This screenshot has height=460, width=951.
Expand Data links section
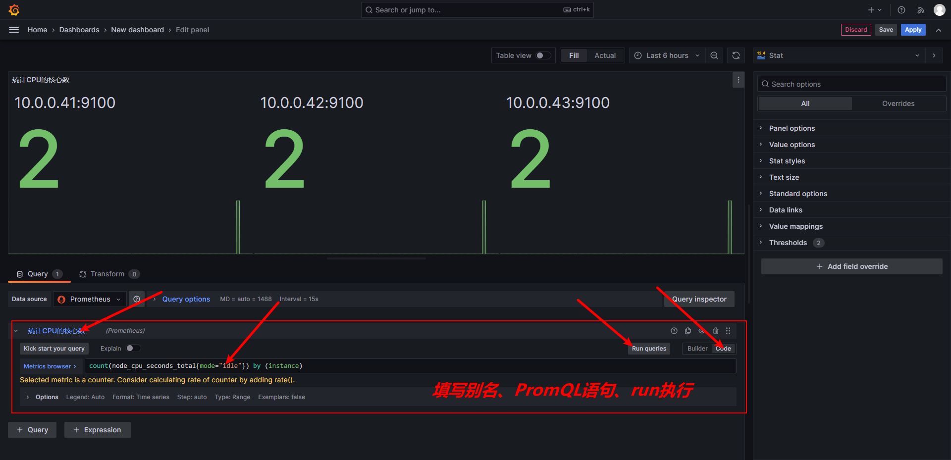pyautogui.click(x=786, y=210)
